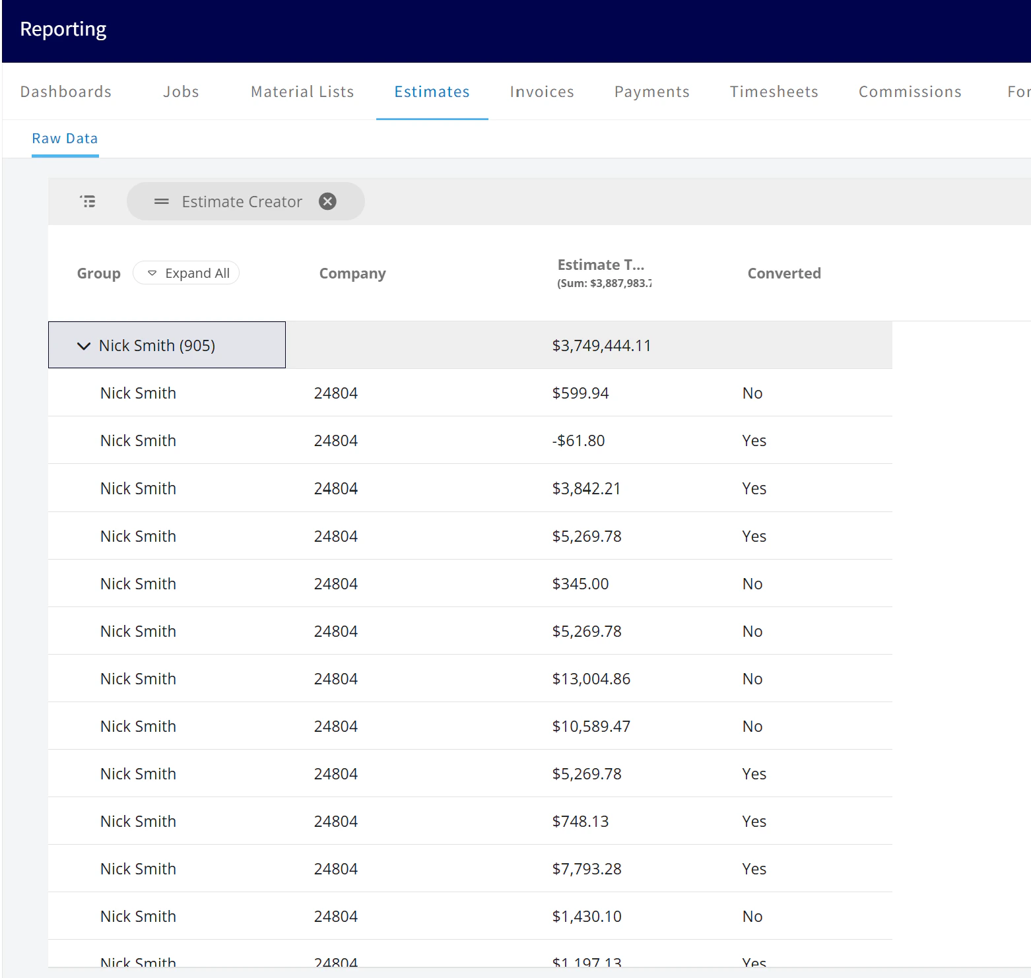Open the Payments tab
Image resolution: width=1031 pixels, height=978 pixels.
(x=652, y=92)
